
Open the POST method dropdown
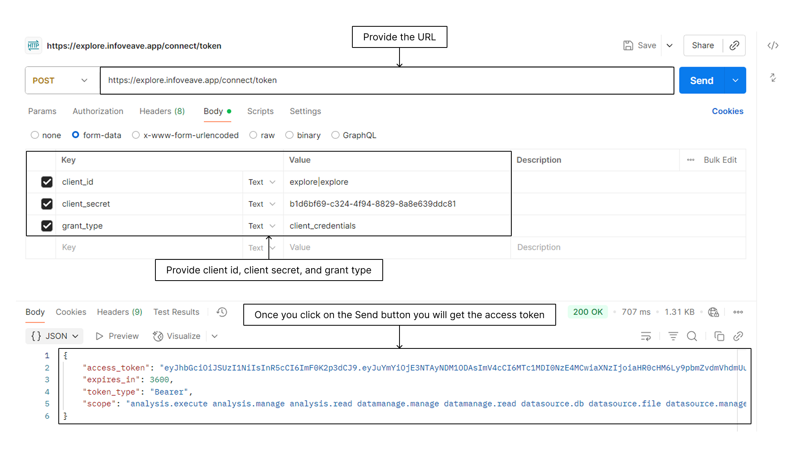coord(62,81)
